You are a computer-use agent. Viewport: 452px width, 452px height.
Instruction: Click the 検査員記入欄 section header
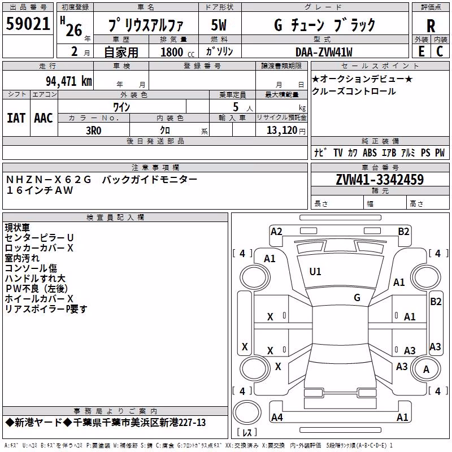tap(115, 218)
